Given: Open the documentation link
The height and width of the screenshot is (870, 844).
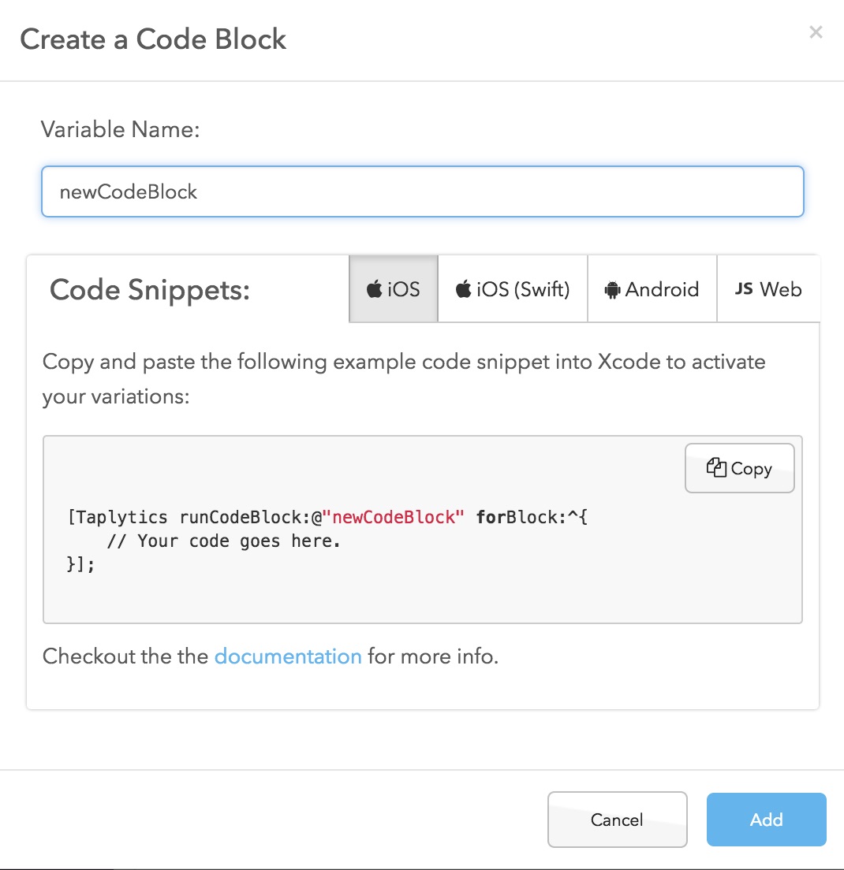Looking at the screenshot, I should (288, 656).
